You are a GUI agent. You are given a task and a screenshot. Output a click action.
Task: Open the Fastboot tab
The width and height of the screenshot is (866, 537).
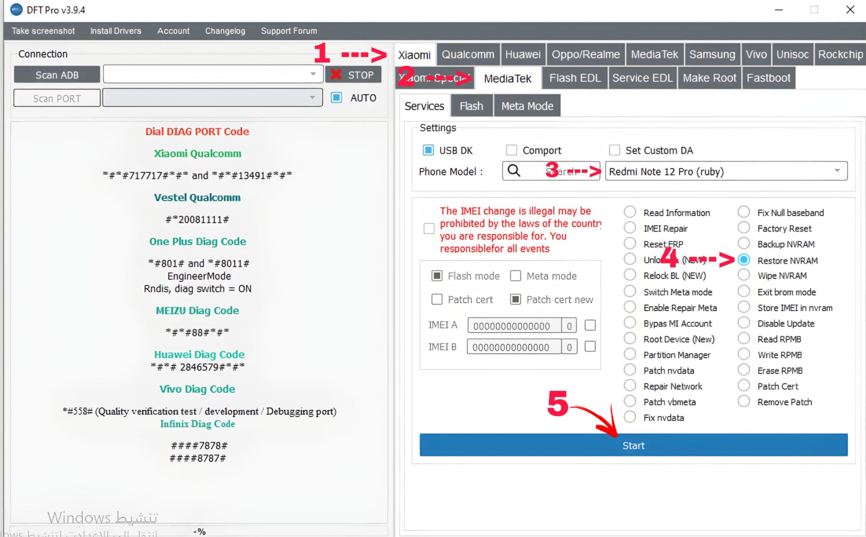click(x=768, y=78)
